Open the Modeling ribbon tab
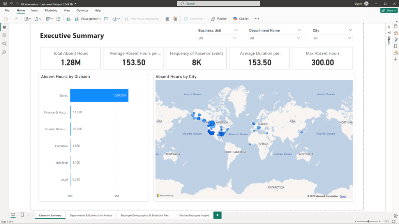 tap(51, 10)
